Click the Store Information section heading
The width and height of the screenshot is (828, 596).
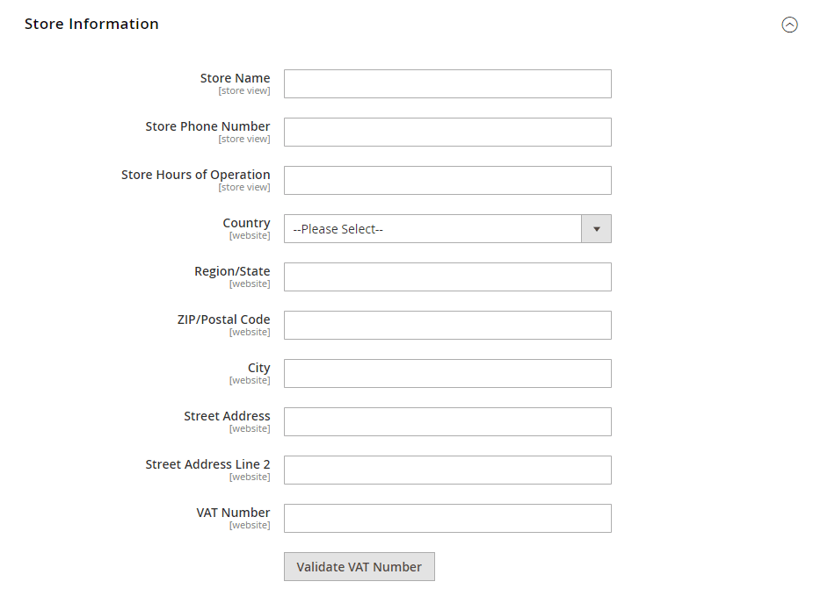click(91, 24)
